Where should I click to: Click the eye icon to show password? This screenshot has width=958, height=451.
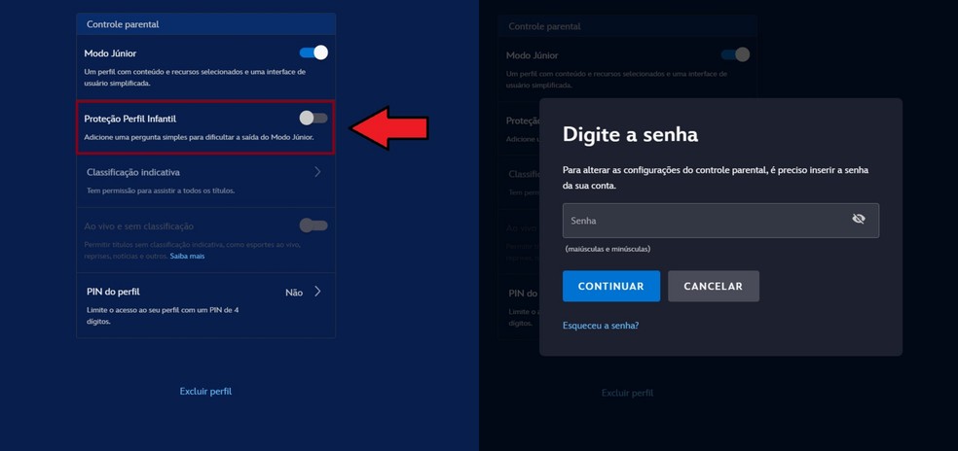click(858, 220)
